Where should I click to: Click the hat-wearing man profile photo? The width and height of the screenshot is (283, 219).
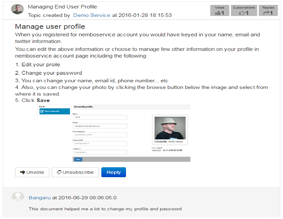tap(170, 128)
